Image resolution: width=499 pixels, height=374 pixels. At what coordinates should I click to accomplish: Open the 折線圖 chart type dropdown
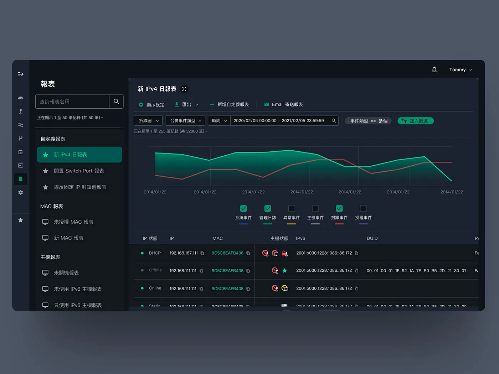148,121
